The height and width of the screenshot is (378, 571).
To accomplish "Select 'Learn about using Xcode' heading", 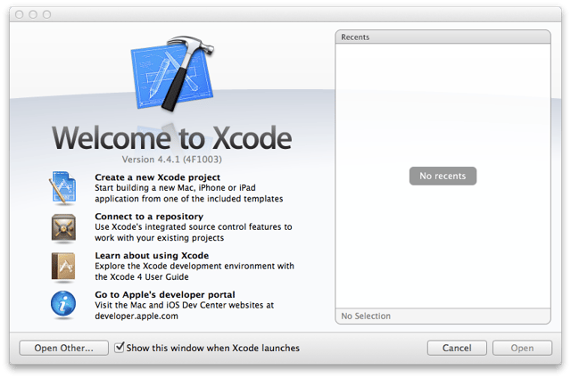I will (152, 255).
